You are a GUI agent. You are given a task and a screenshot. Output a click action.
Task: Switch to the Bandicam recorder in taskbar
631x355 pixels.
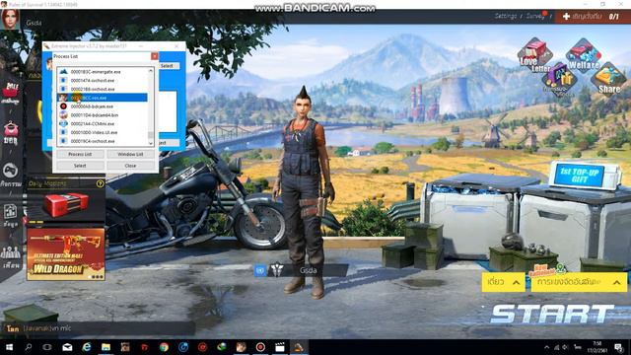coord(260,347)
